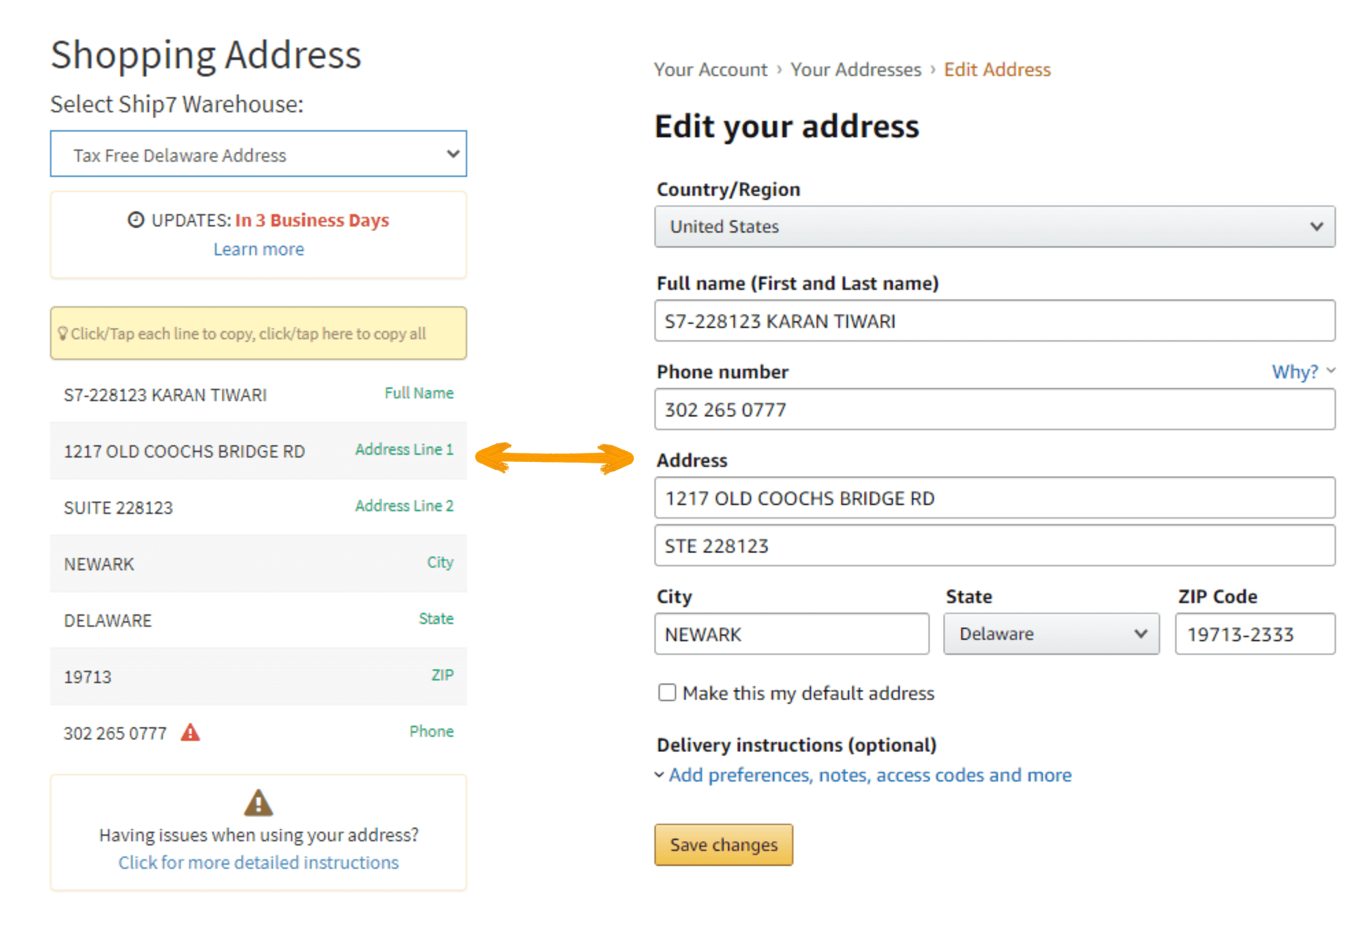The height and width of the screenshot is (933, 1349).
Task: Click the Full name input field
Action: [x=994, y=321]
